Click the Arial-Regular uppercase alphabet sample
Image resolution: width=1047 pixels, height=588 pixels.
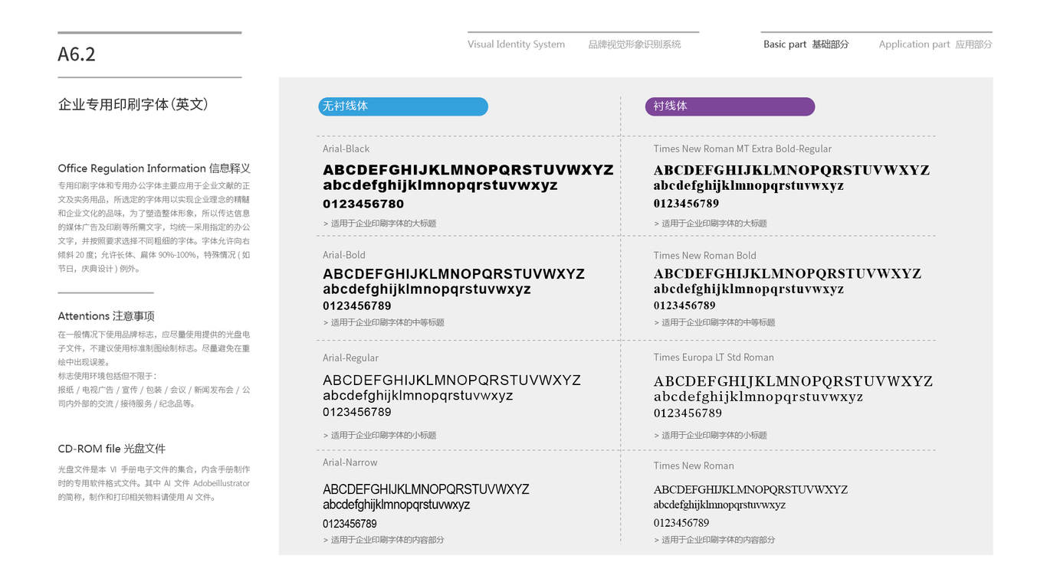[451, 381]
